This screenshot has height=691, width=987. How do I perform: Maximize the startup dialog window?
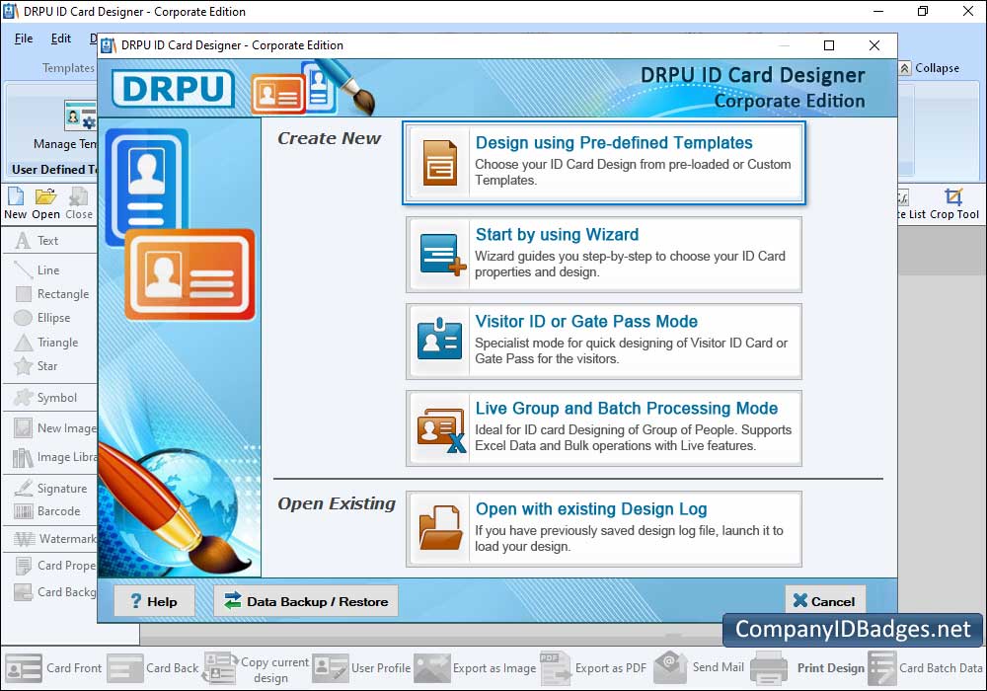point(829,45)
